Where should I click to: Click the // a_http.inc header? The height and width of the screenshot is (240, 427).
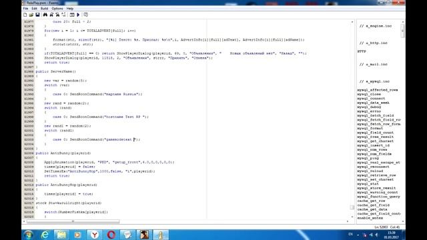point(373,43)
